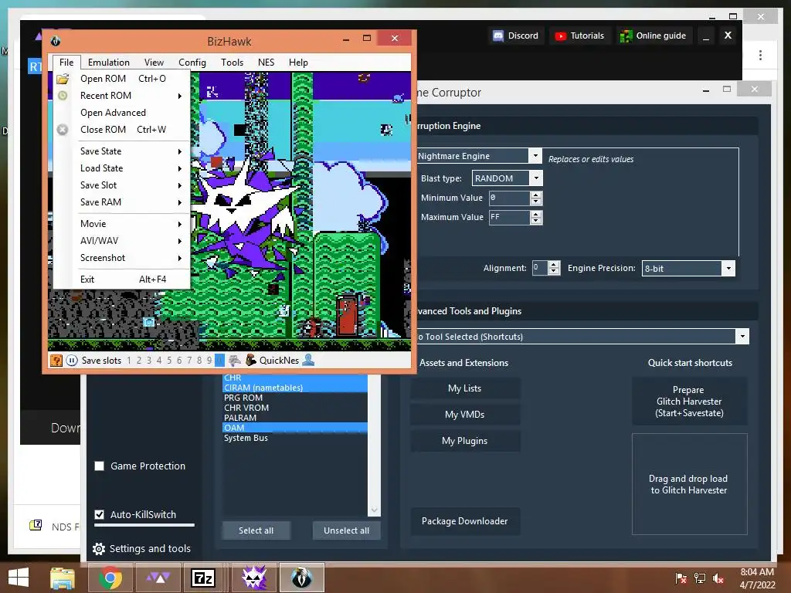The width and height of the screenshot is (791, 593).
Task: Click the Select all button
Action: 256,530
